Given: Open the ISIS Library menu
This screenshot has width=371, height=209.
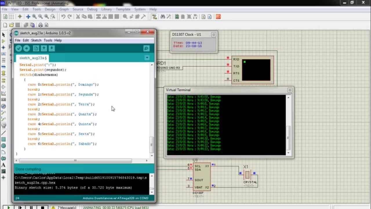Looking at the screenshot, I should click(106, 9).
